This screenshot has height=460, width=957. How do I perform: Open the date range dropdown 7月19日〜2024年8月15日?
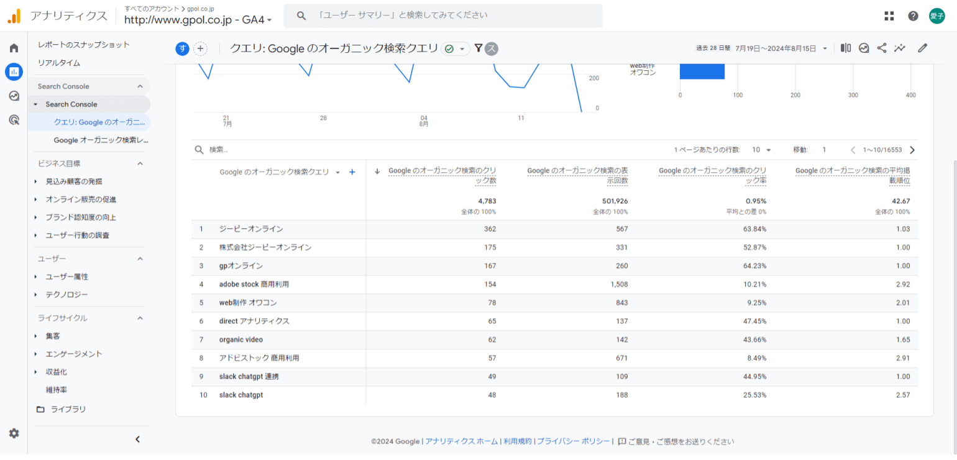[781, 48]
